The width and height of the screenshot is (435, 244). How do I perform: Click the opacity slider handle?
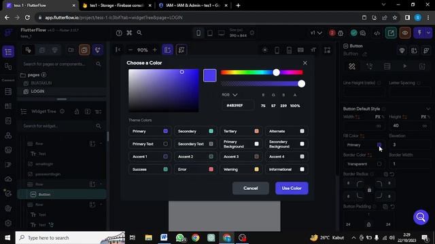coord(301,84)
